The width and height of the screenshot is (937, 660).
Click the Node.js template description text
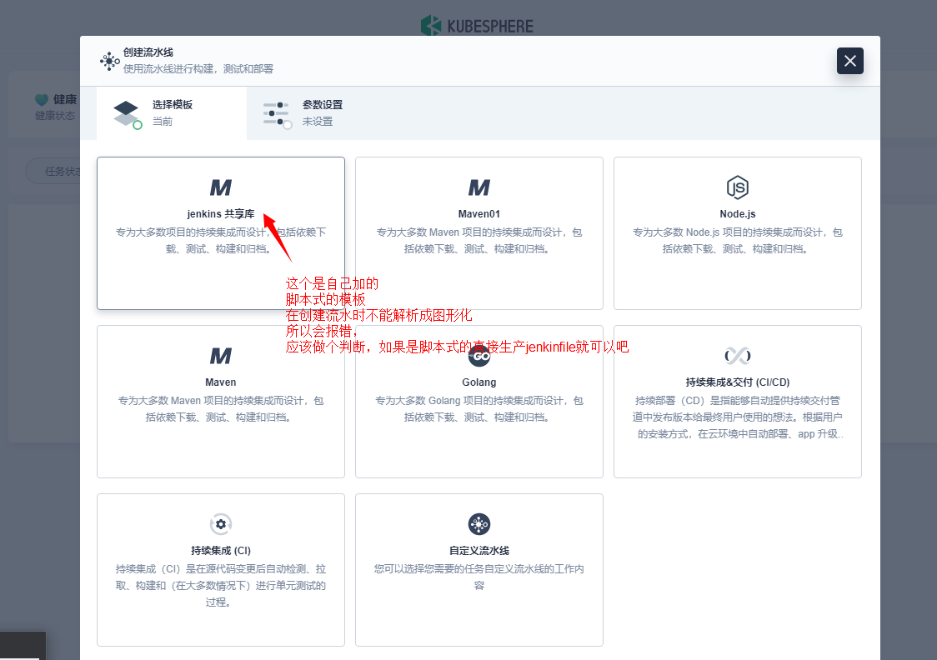click(738, 241)
